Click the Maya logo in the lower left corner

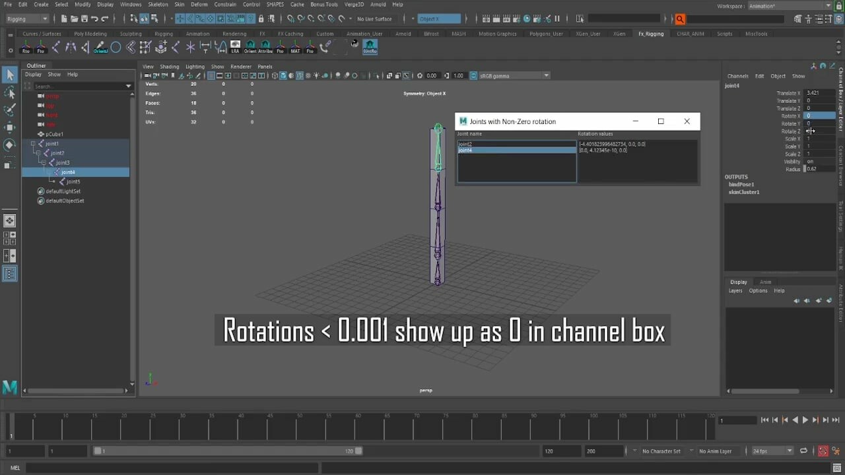coord(9,388)
